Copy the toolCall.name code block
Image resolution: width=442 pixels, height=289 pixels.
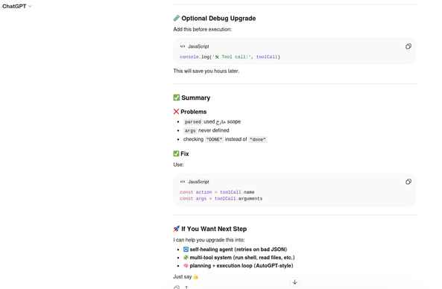[408, 182]
